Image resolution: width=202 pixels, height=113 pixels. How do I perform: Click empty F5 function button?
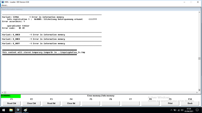click(x=91, y=103)
